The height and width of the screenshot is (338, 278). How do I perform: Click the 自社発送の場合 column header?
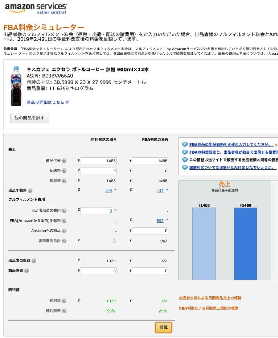(104, 139)
